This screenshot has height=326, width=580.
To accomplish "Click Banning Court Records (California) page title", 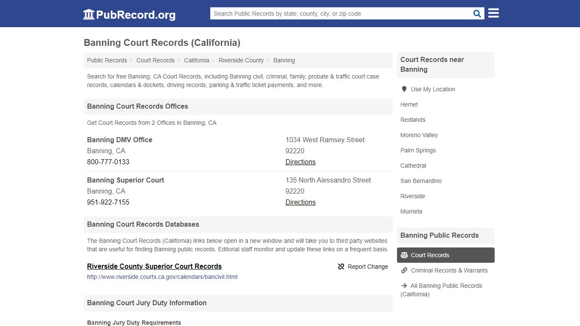I will 162,42.
